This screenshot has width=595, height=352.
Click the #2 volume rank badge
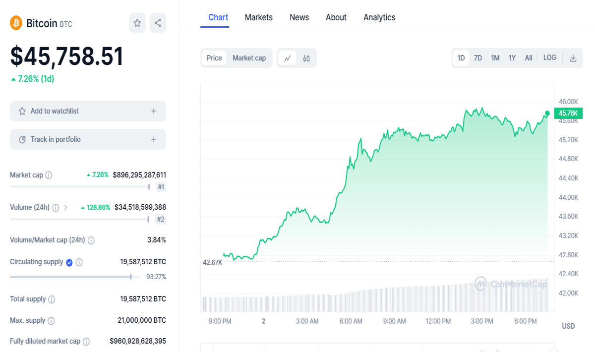[161, 219]
